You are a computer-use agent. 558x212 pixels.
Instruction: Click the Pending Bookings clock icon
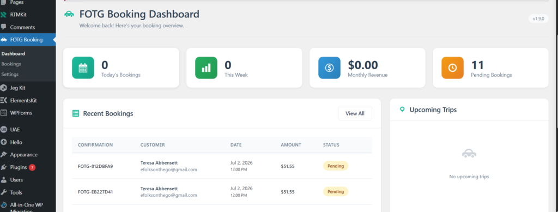click(452, 68)
